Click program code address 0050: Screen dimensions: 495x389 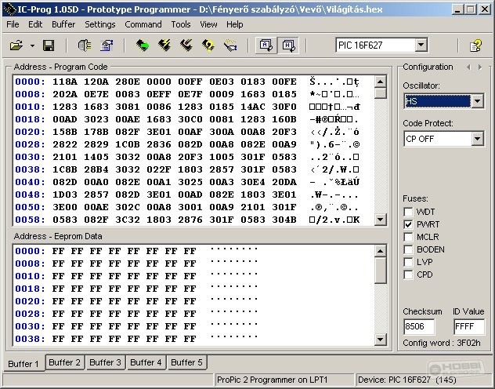(x=30, y=207)
